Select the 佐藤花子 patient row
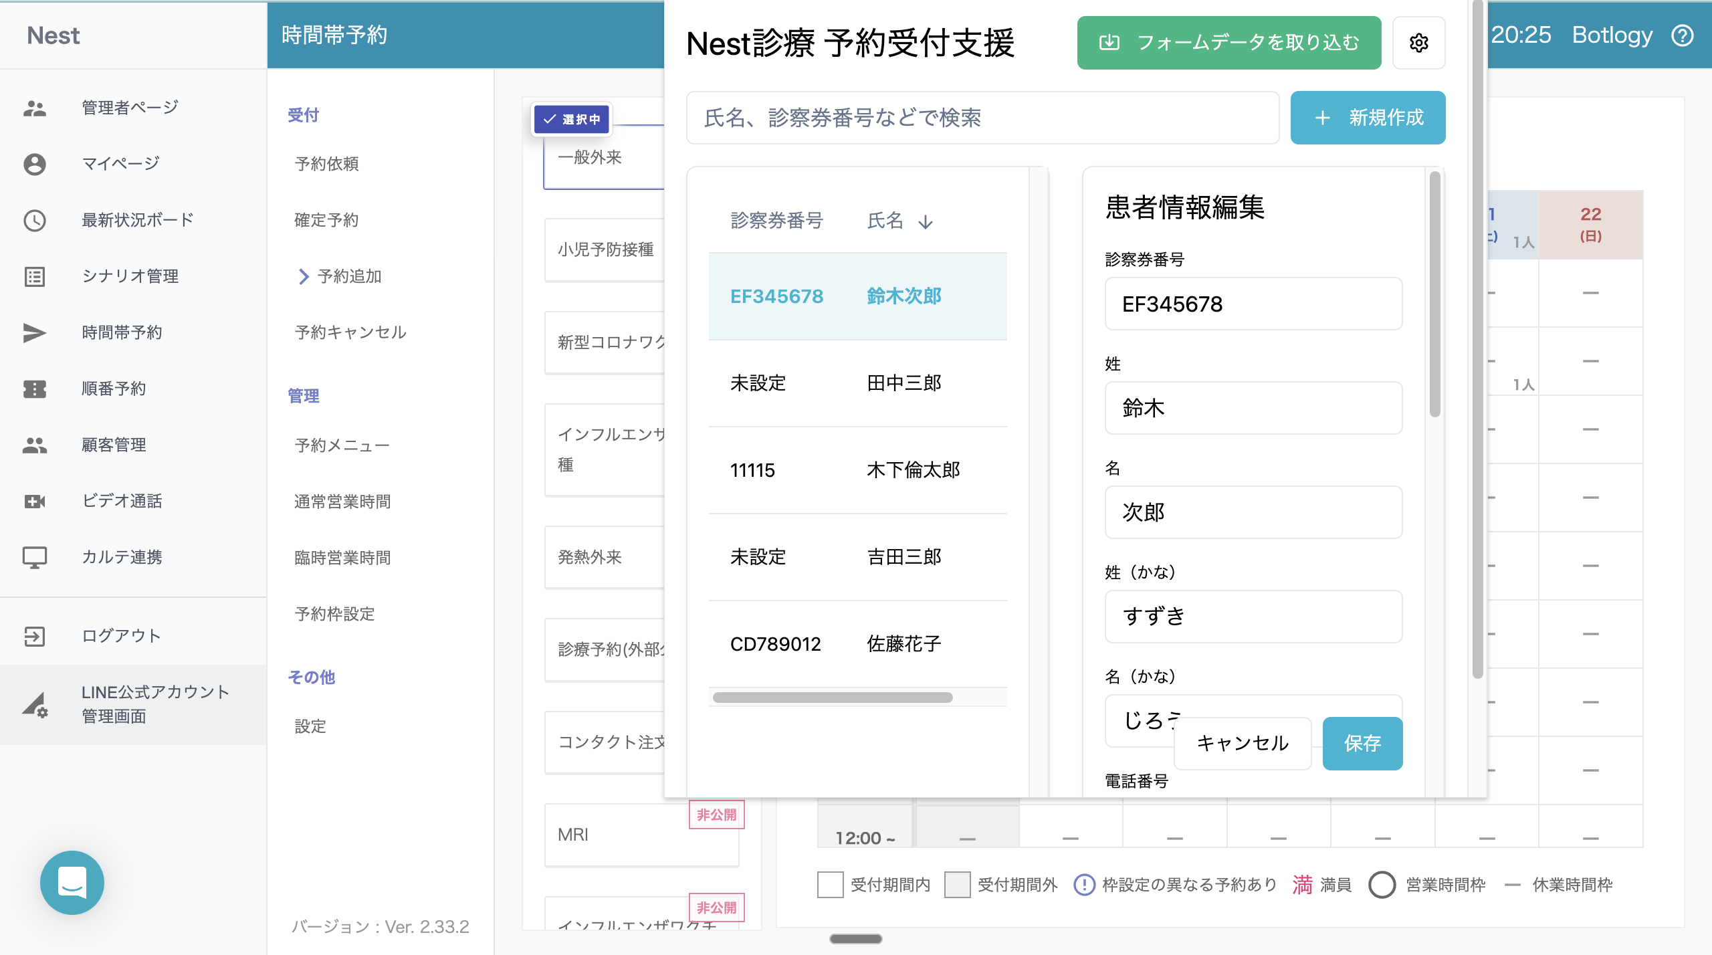 [x=857, y=643]
